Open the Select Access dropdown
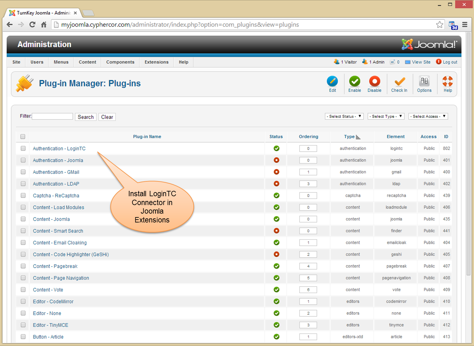Viewport: 474px width, 346px height. coord(428,116)
